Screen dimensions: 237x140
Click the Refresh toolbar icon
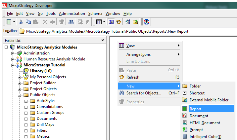(118, 22)
